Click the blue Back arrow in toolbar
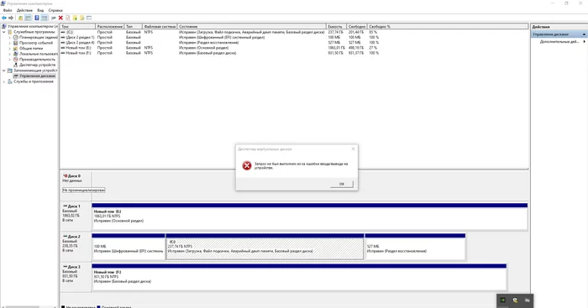This screenshot has width=588, height=308. tap(4, 18)
